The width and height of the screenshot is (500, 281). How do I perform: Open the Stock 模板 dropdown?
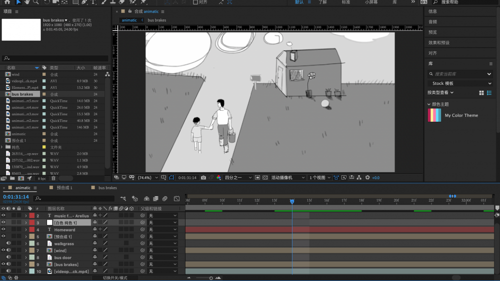460,83
